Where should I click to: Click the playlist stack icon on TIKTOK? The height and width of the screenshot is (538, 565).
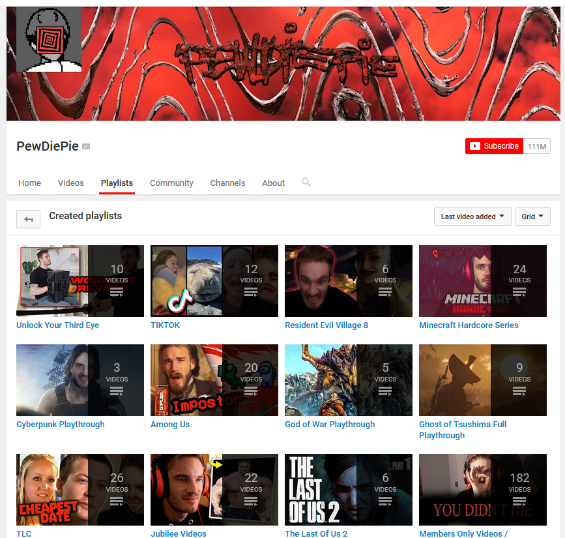tap(251, 292)
